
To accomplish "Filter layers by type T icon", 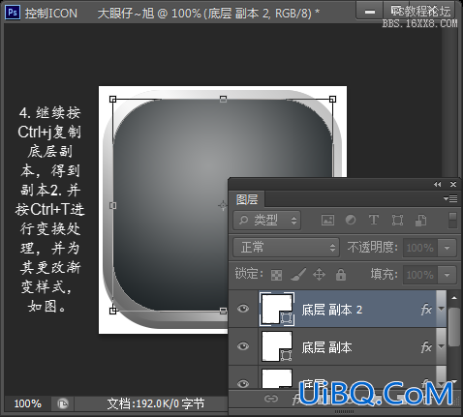I will click(x=374, y=221).
